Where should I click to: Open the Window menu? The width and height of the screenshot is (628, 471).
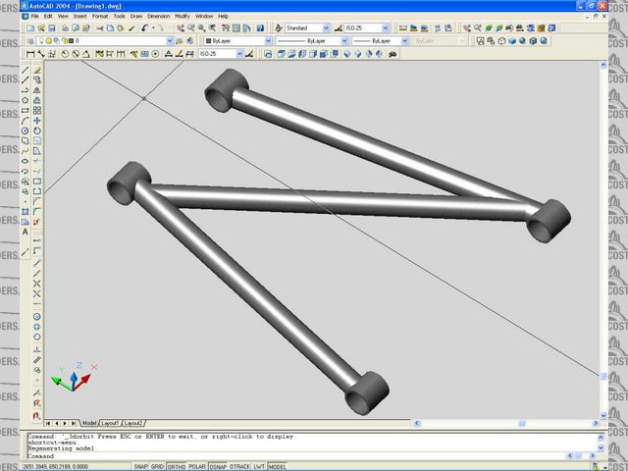[204, 17]
